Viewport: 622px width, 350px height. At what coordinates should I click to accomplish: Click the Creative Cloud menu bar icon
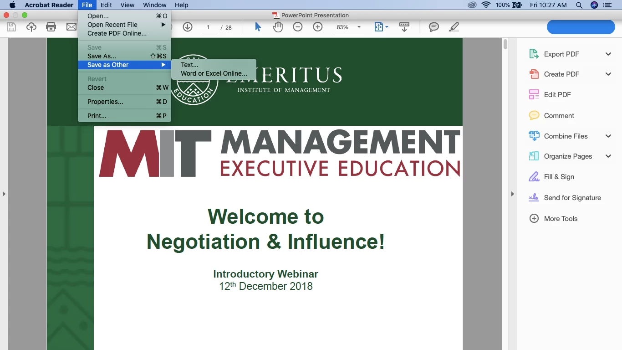tap(472, 5)
